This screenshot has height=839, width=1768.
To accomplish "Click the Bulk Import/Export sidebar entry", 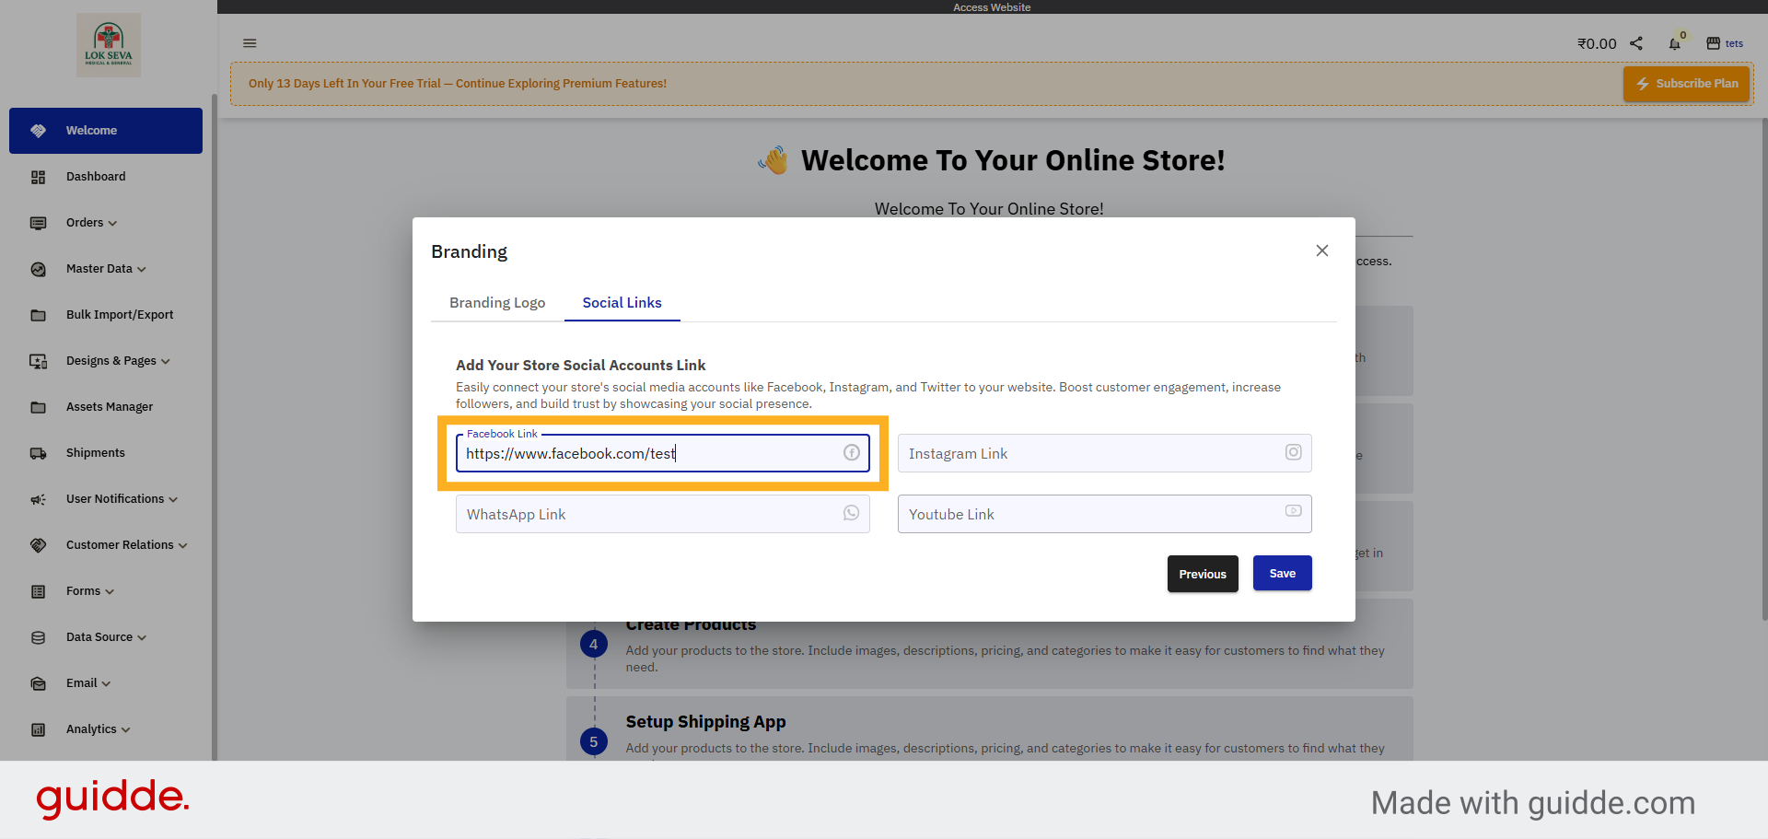I will [x=120, y=314].
